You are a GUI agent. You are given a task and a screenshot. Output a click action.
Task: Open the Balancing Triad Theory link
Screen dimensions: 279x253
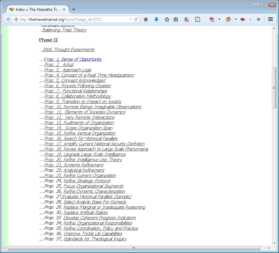pos(64,30)
